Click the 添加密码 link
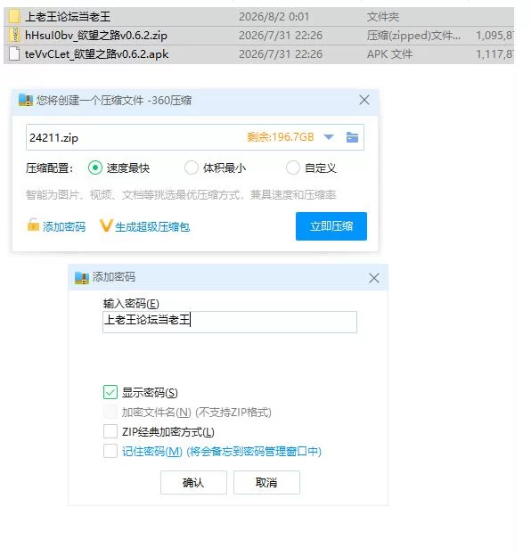The height and width of the screenshot is (556, 531). tap(64, 226)
